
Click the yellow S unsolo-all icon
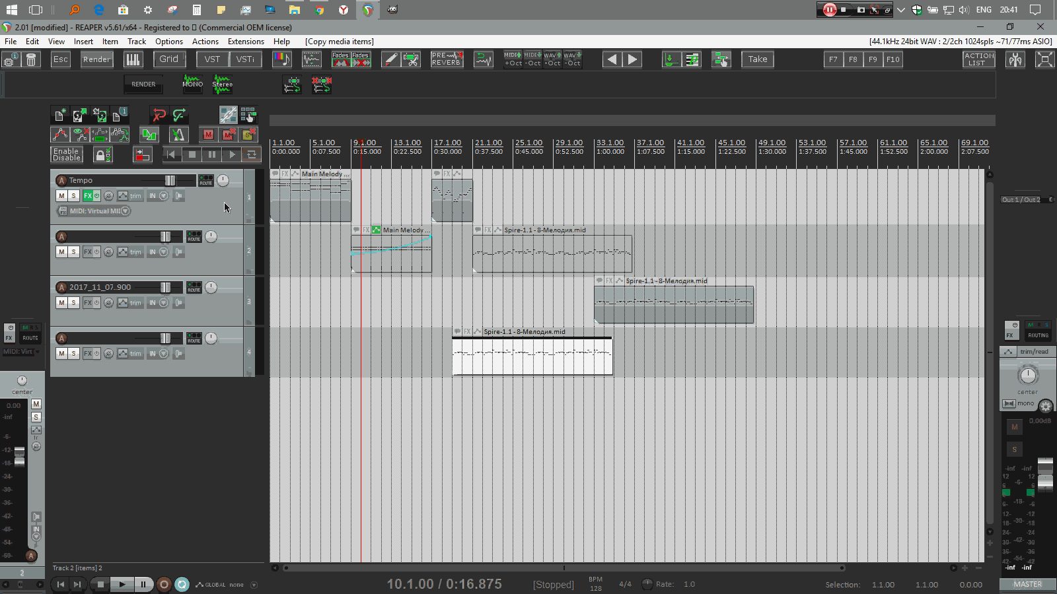tap(248, 135)
